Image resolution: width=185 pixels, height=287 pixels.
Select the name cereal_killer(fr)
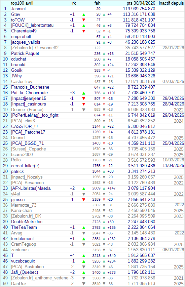[x=25, y=166]
